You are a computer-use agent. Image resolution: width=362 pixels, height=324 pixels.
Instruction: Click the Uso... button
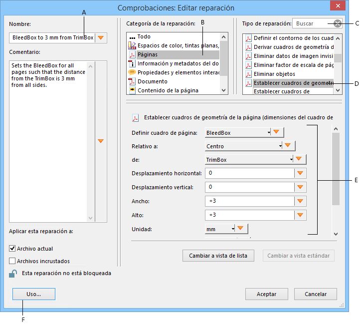click(34, 294)
